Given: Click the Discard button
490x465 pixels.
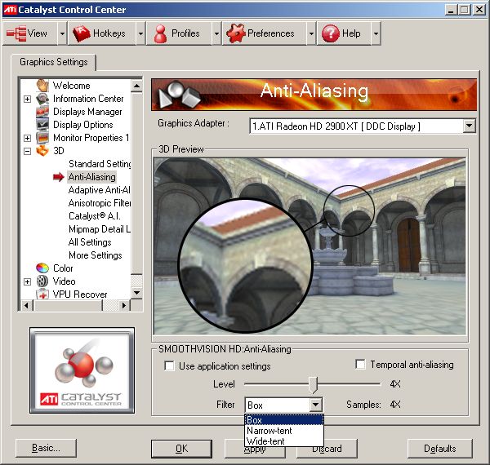Looking at the screenshot, I should point(327,449).
